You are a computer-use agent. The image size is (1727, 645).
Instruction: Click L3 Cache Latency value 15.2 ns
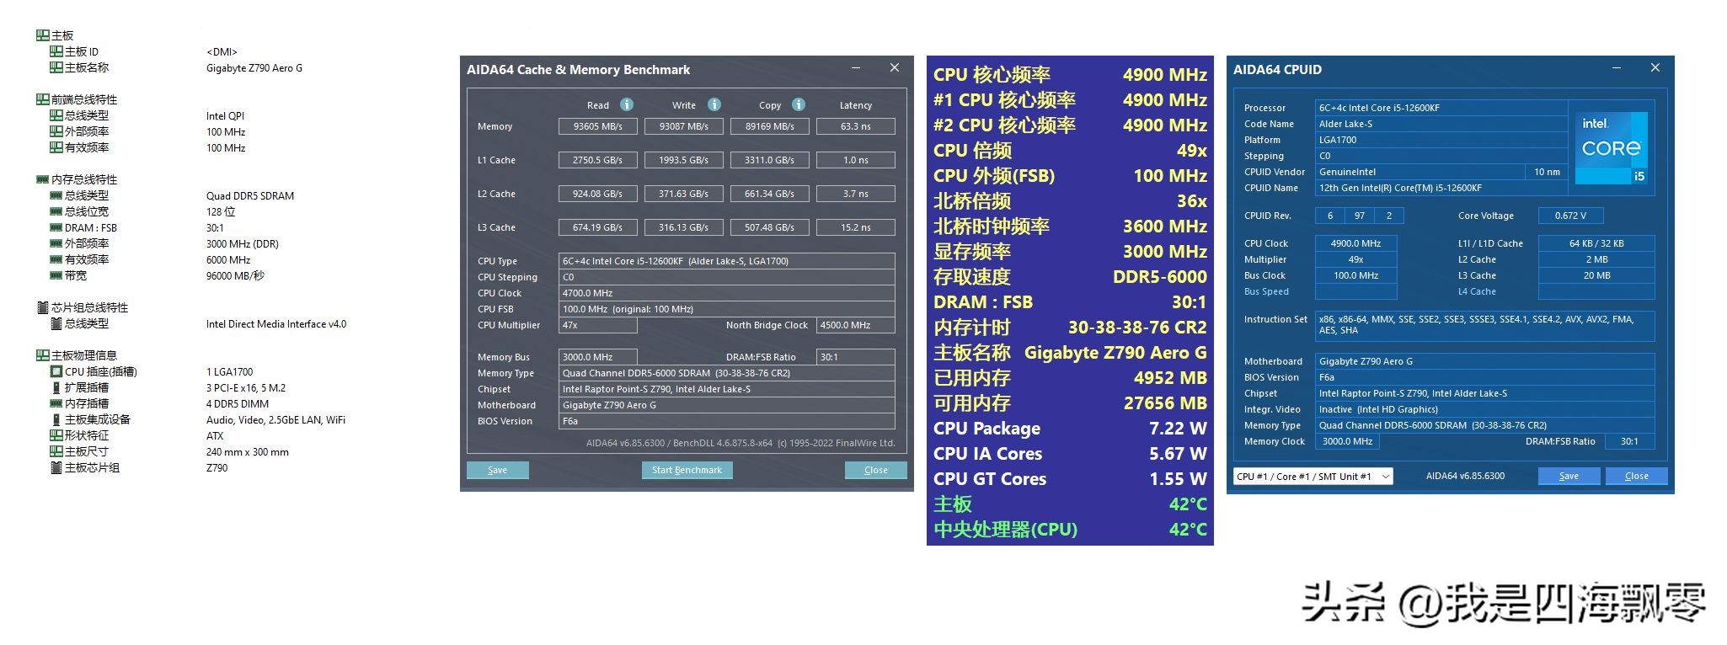856,227
